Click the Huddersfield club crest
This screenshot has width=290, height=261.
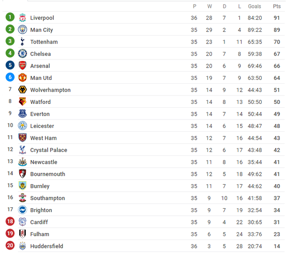tap(22, 246)
